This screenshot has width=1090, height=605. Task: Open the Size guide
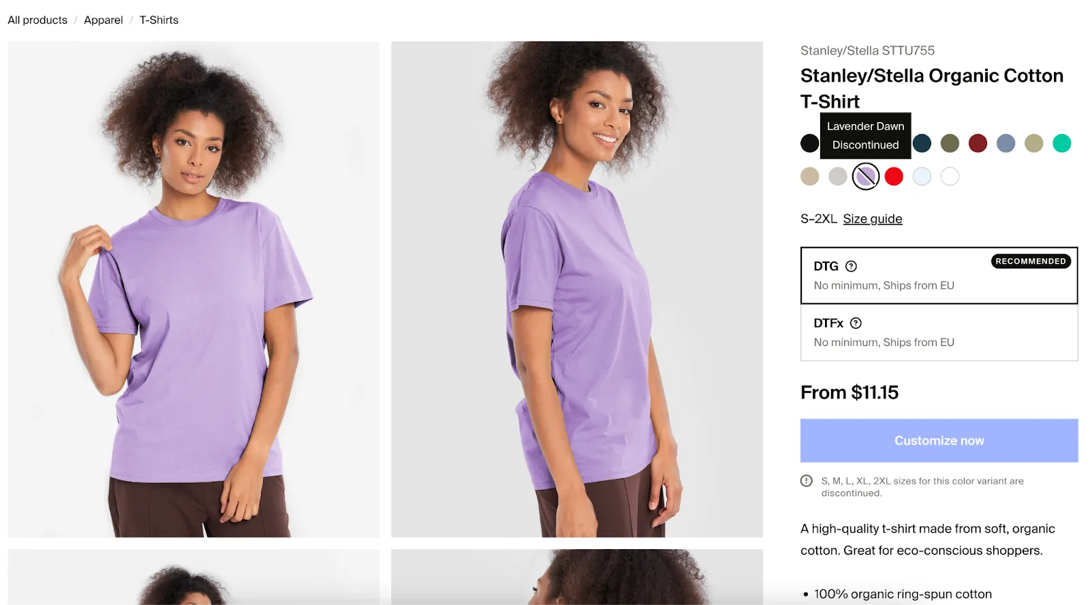873,219
